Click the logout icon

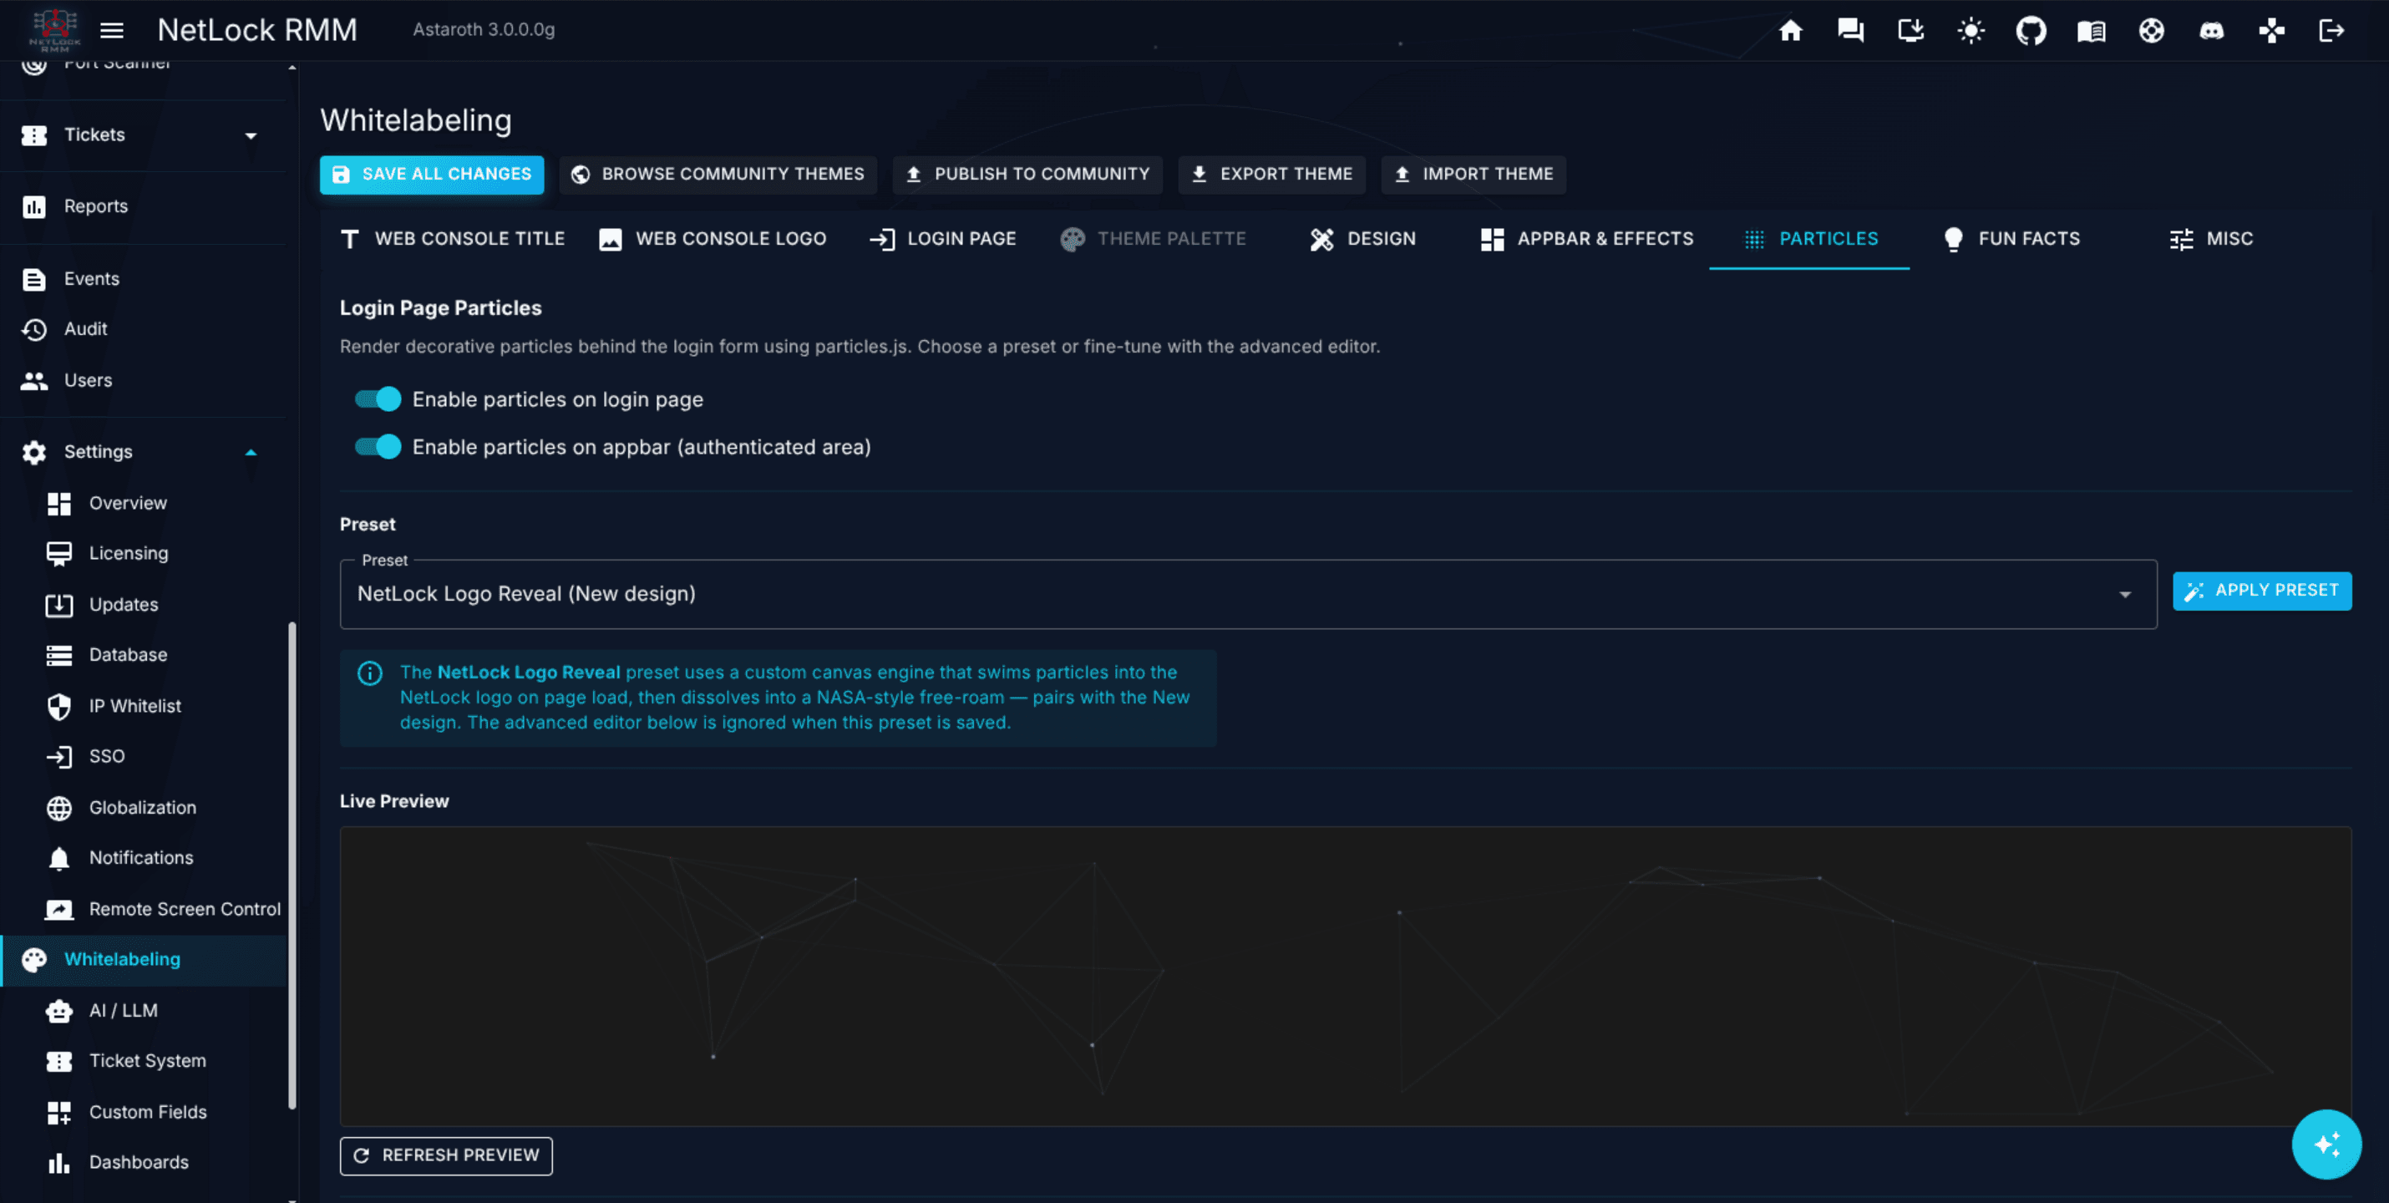[x=2331, y=31]
